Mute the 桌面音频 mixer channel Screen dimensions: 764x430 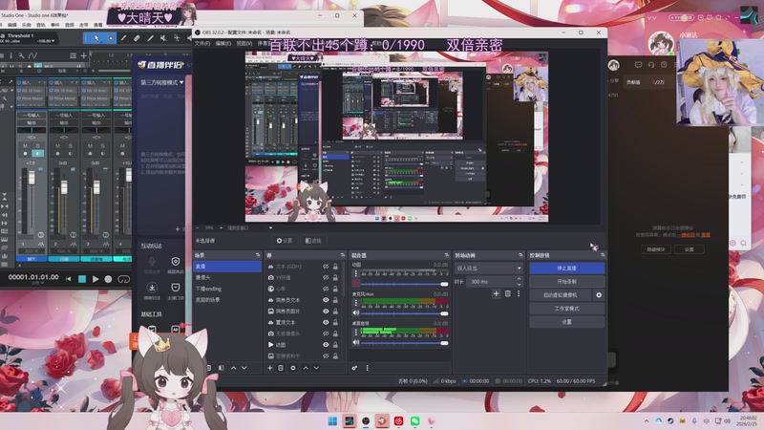tap(355, 343)
